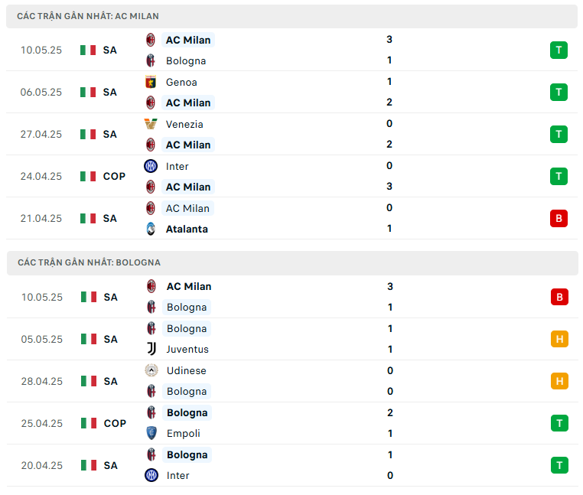583x495 pixels.
Task: Click the Udinese club badge
Action: click(x=151, y=370)
